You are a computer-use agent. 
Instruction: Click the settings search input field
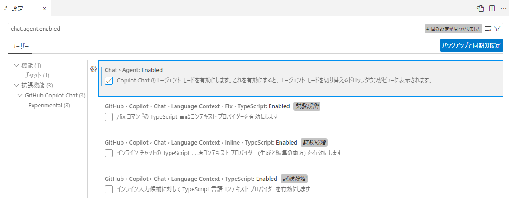coord(213,29)
